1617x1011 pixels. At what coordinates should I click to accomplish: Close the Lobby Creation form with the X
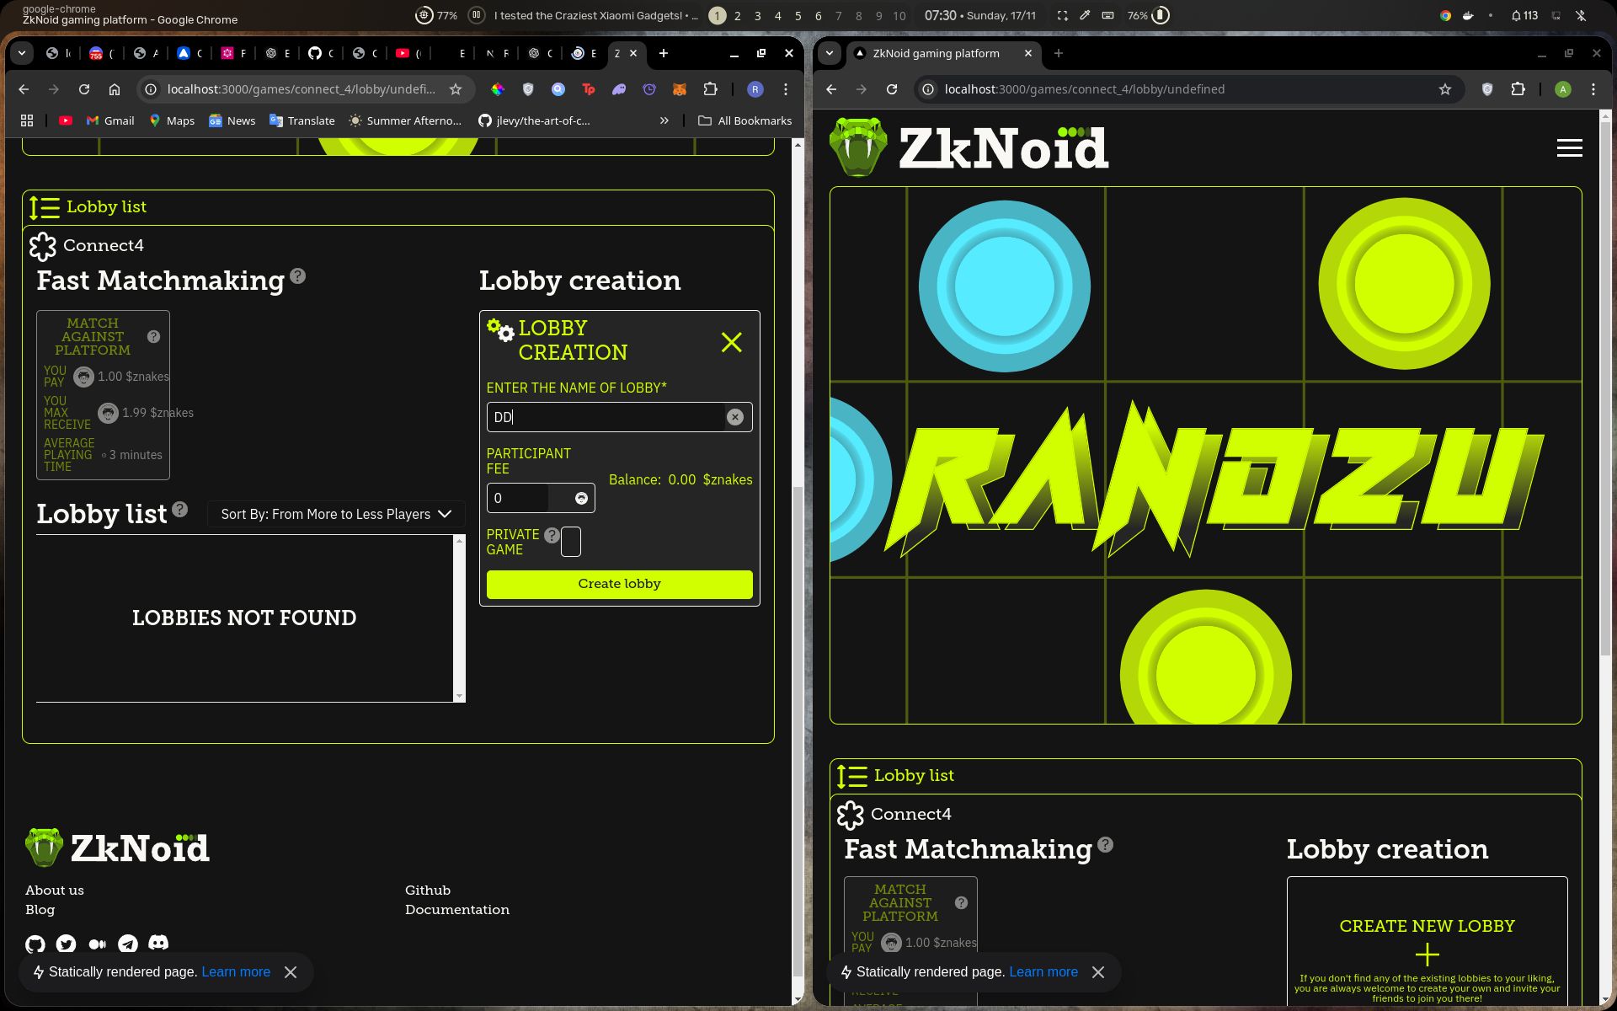tap(731, 342)
